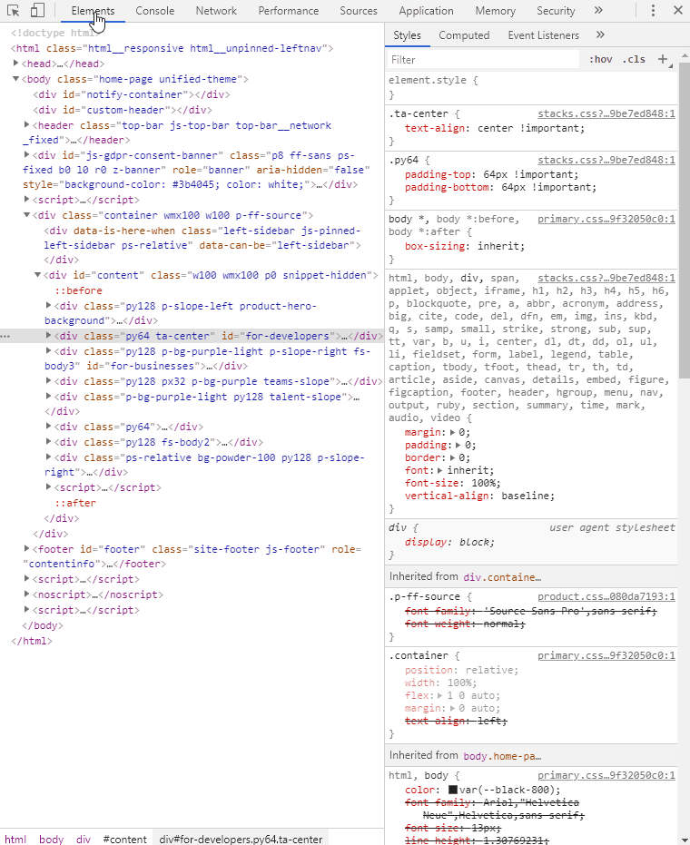Open stacks.css link for .ta-center rule
The height and width of the screenshot is (845, 690).
(x=606, y=113)
